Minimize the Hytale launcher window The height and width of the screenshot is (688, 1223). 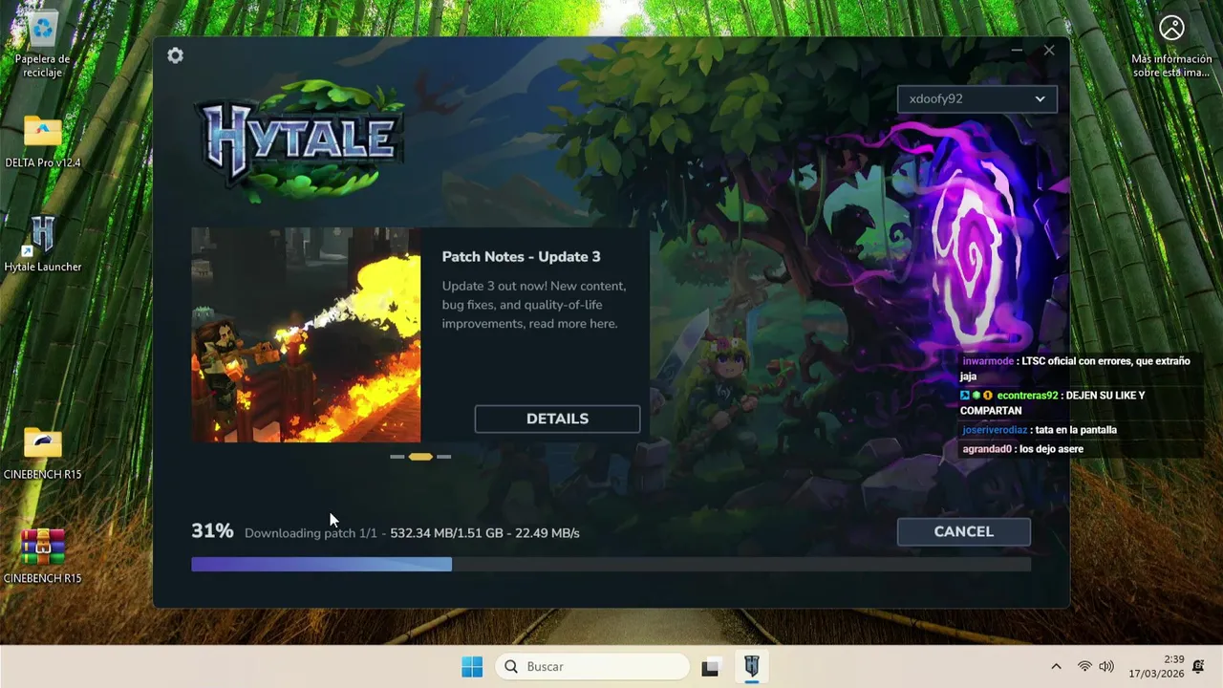[1017, 50]
